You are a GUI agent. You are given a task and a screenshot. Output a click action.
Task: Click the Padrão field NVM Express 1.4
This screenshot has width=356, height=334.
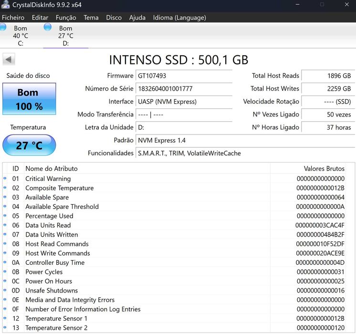tap(245, 140)
